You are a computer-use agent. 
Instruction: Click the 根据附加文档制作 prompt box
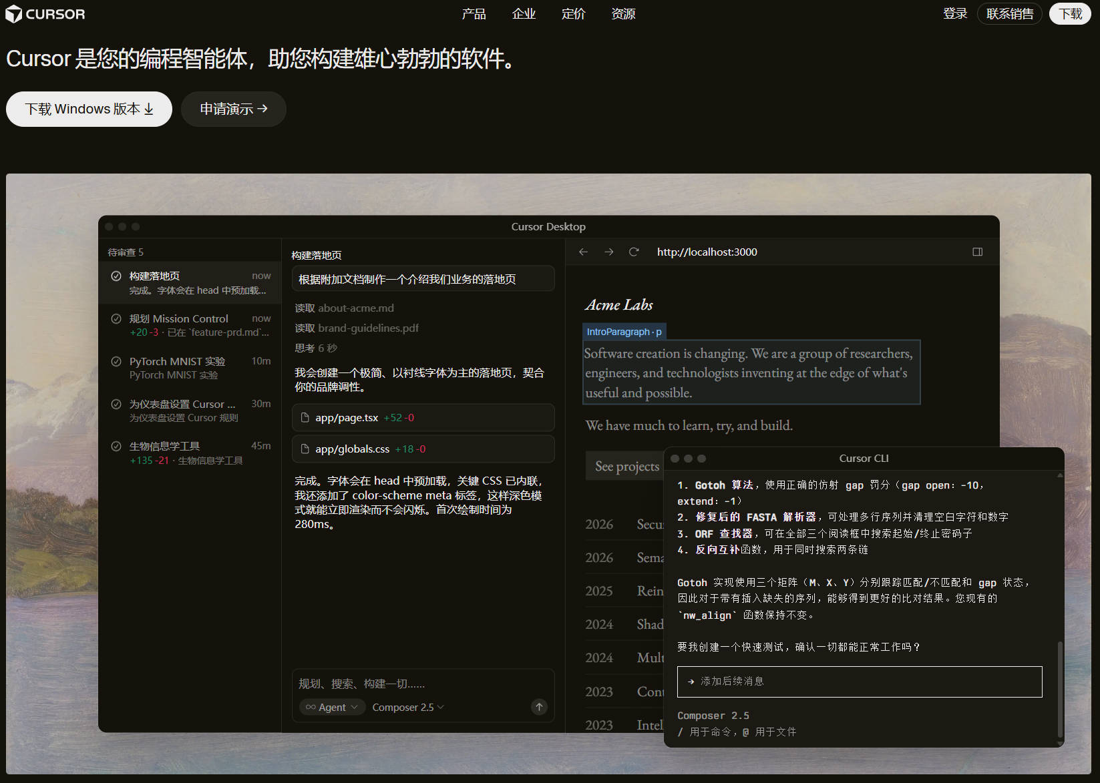click(x=423, y=279)
